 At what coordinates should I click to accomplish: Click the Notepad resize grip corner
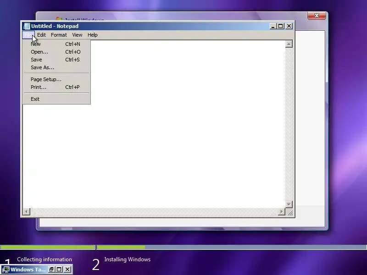289,212
